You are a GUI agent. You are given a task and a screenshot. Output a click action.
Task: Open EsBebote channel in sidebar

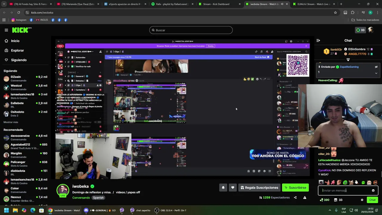(x=25, y=105)
